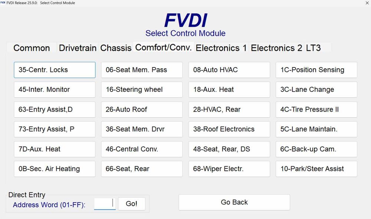
Task: Select 10-Park/Steer Assist module
Action: point(316,169)
